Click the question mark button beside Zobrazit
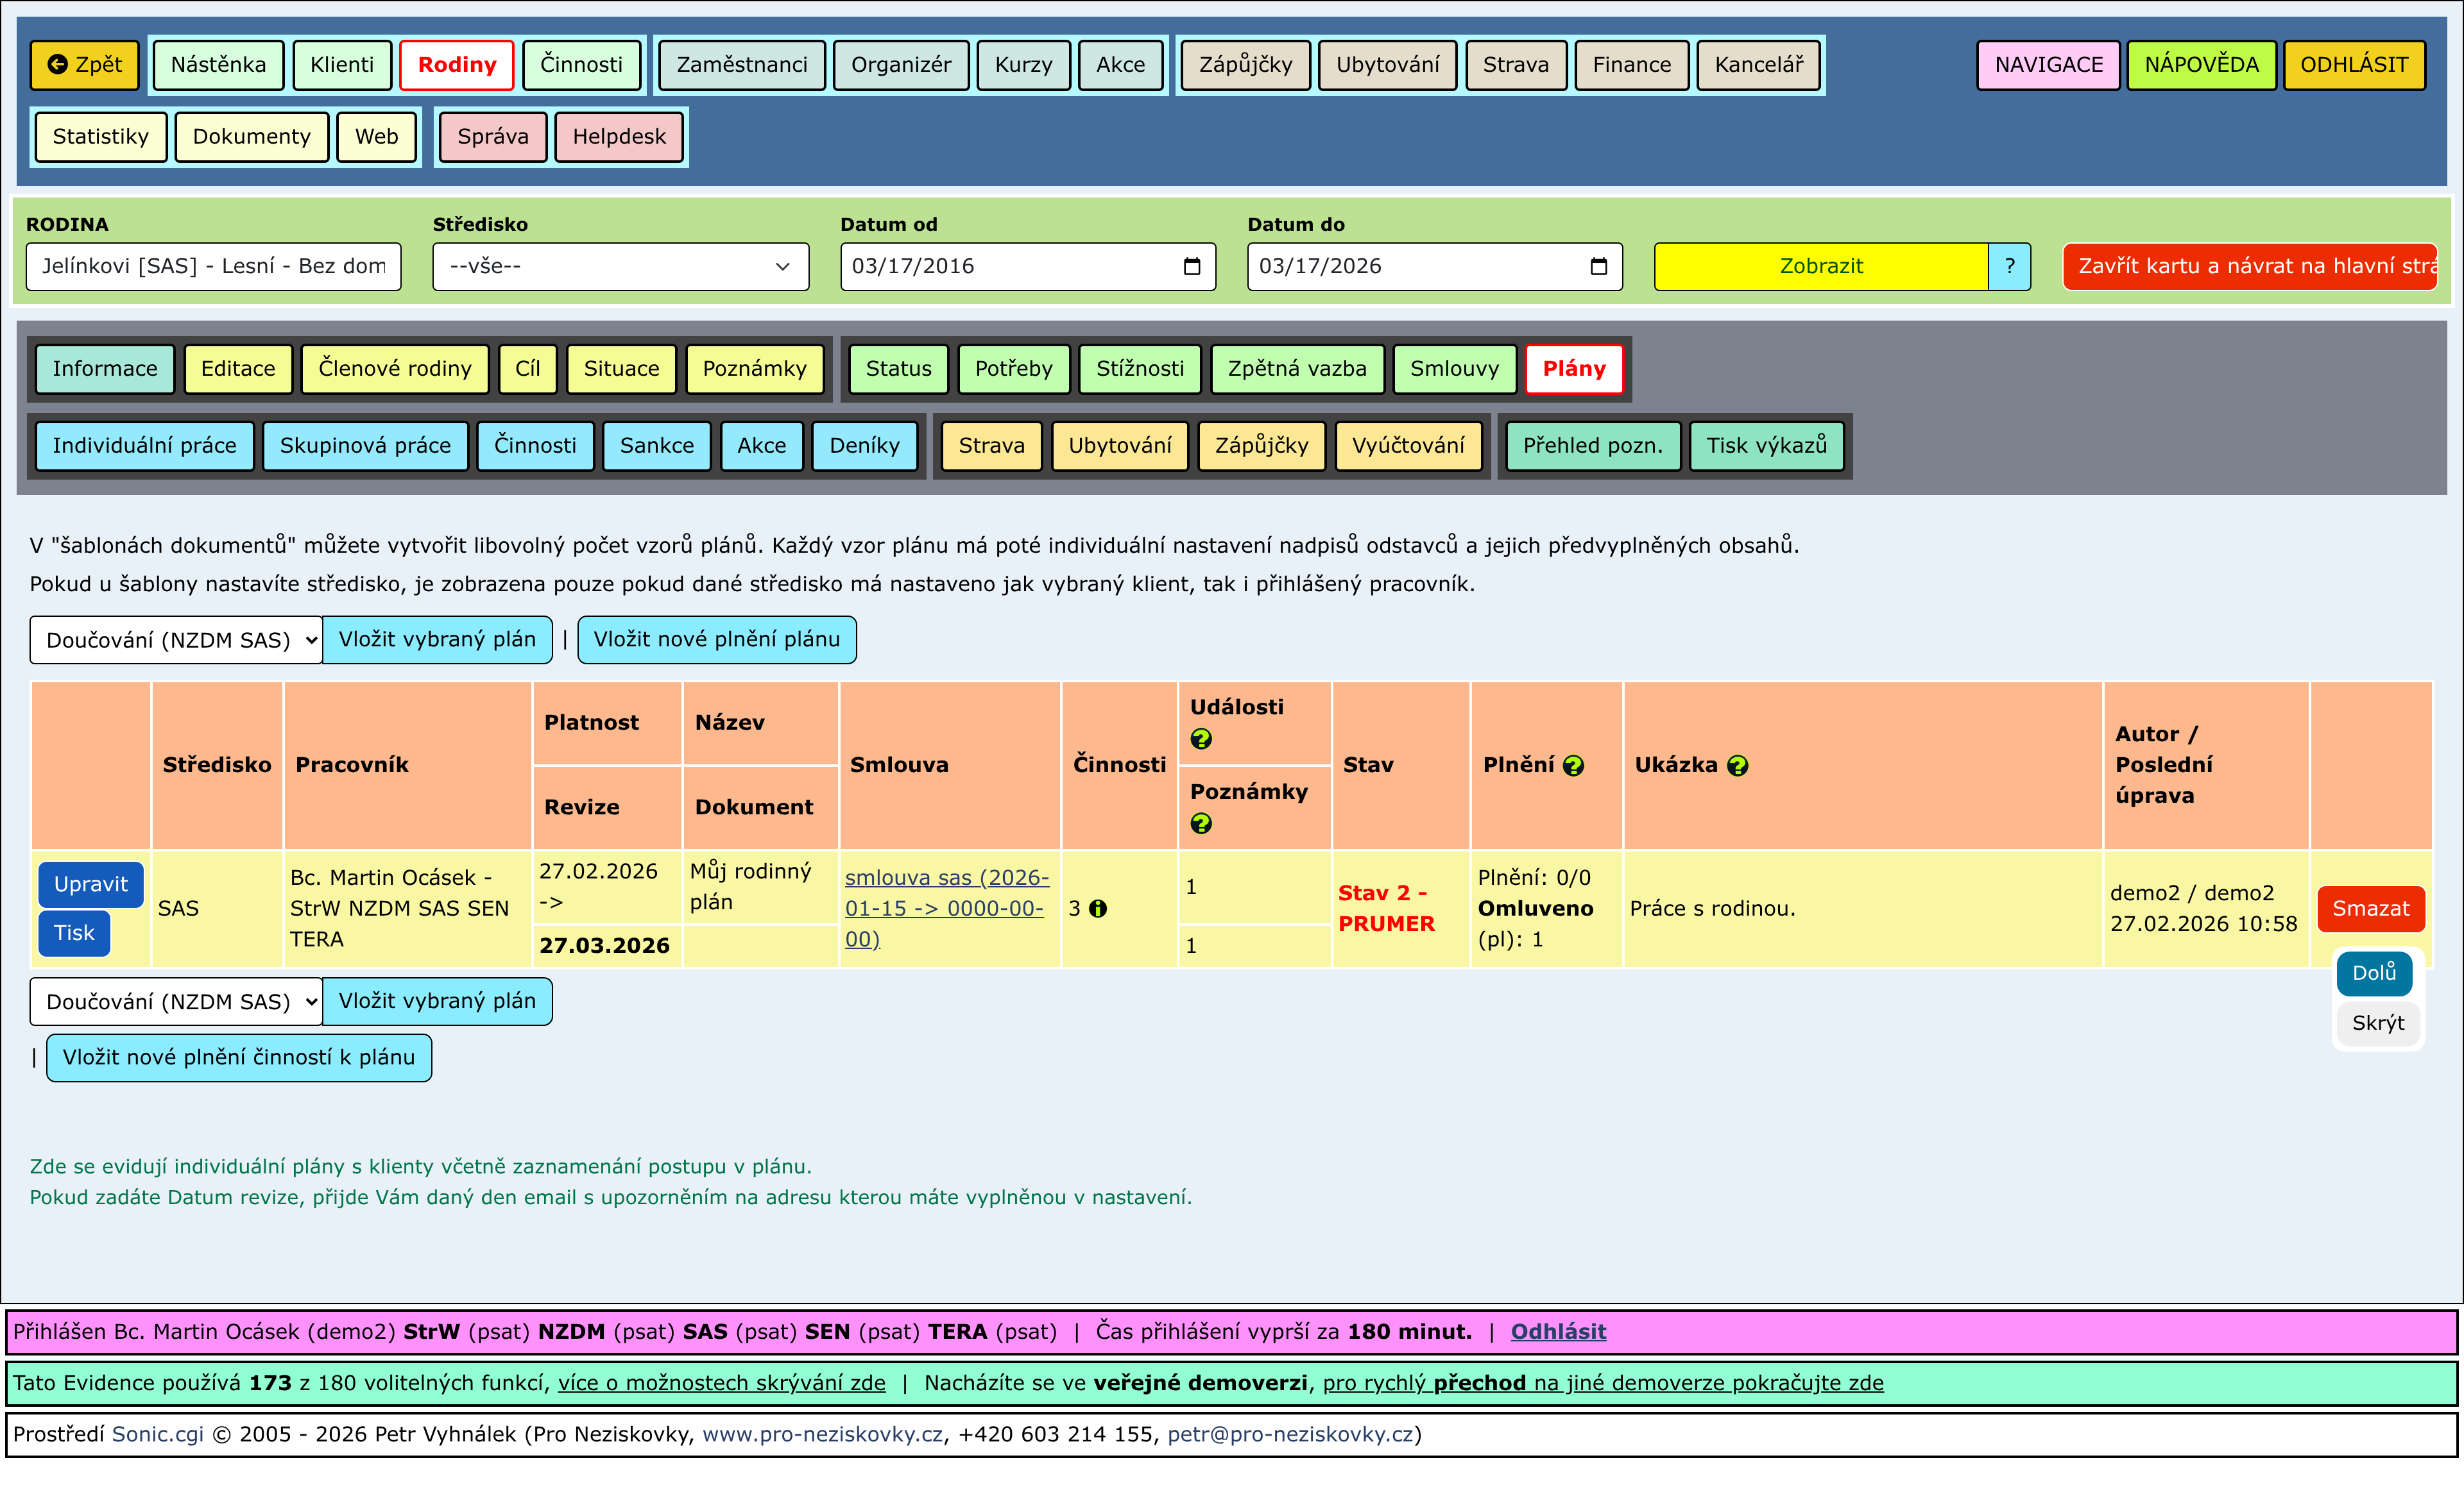The image size is (2464, 1494). [2009, 266]
